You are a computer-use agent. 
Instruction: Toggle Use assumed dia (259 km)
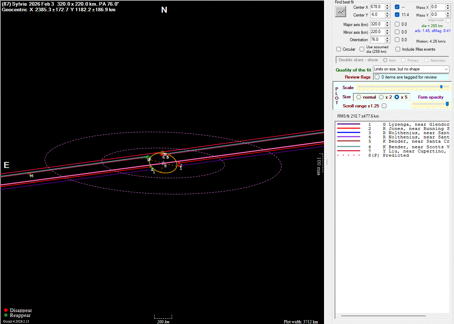362,49
